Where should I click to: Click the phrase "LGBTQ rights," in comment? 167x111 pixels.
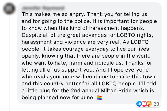point(135,35)
